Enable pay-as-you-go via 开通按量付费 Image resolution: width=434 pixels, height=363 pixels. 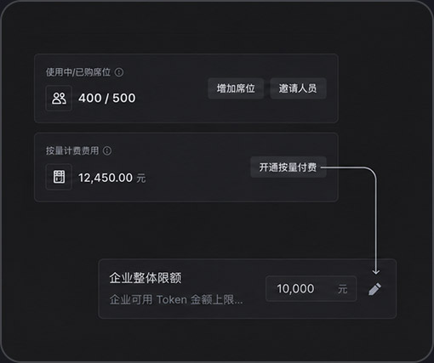[288, 167]
